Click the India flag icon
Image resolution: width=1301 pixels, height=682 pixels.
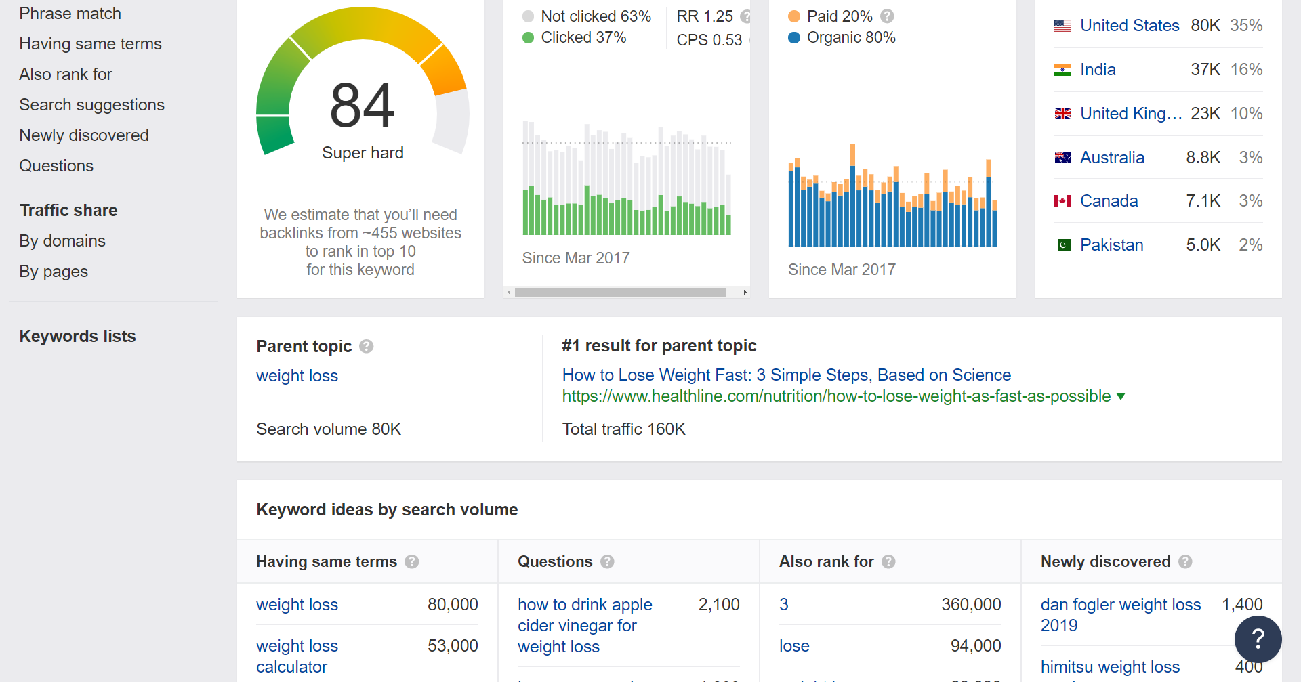[1062, 70]
